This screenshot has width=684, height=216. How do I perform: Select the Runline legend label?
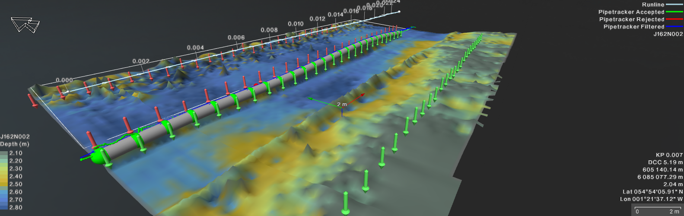click(x=653, y=5)
